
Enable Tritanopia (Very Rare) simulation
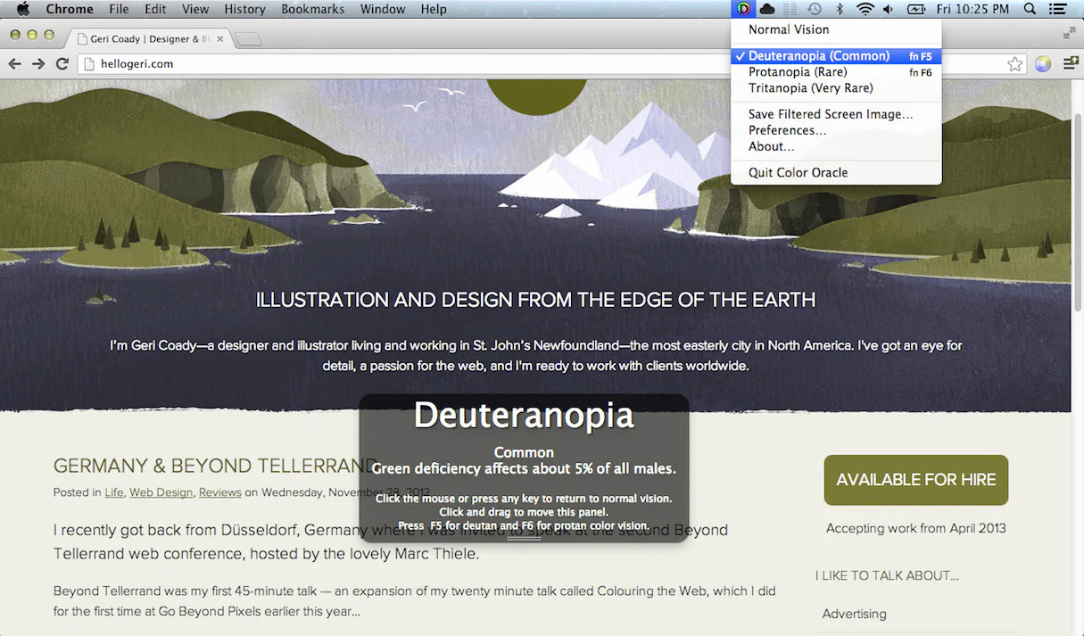tap(809, 87)
